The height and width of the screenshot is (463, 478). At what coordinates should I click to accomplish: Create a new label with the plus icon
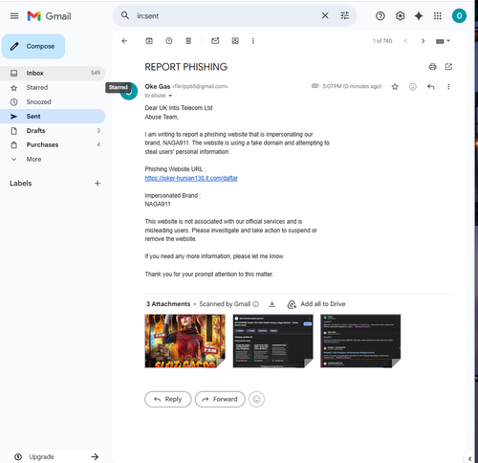(98, 183)
